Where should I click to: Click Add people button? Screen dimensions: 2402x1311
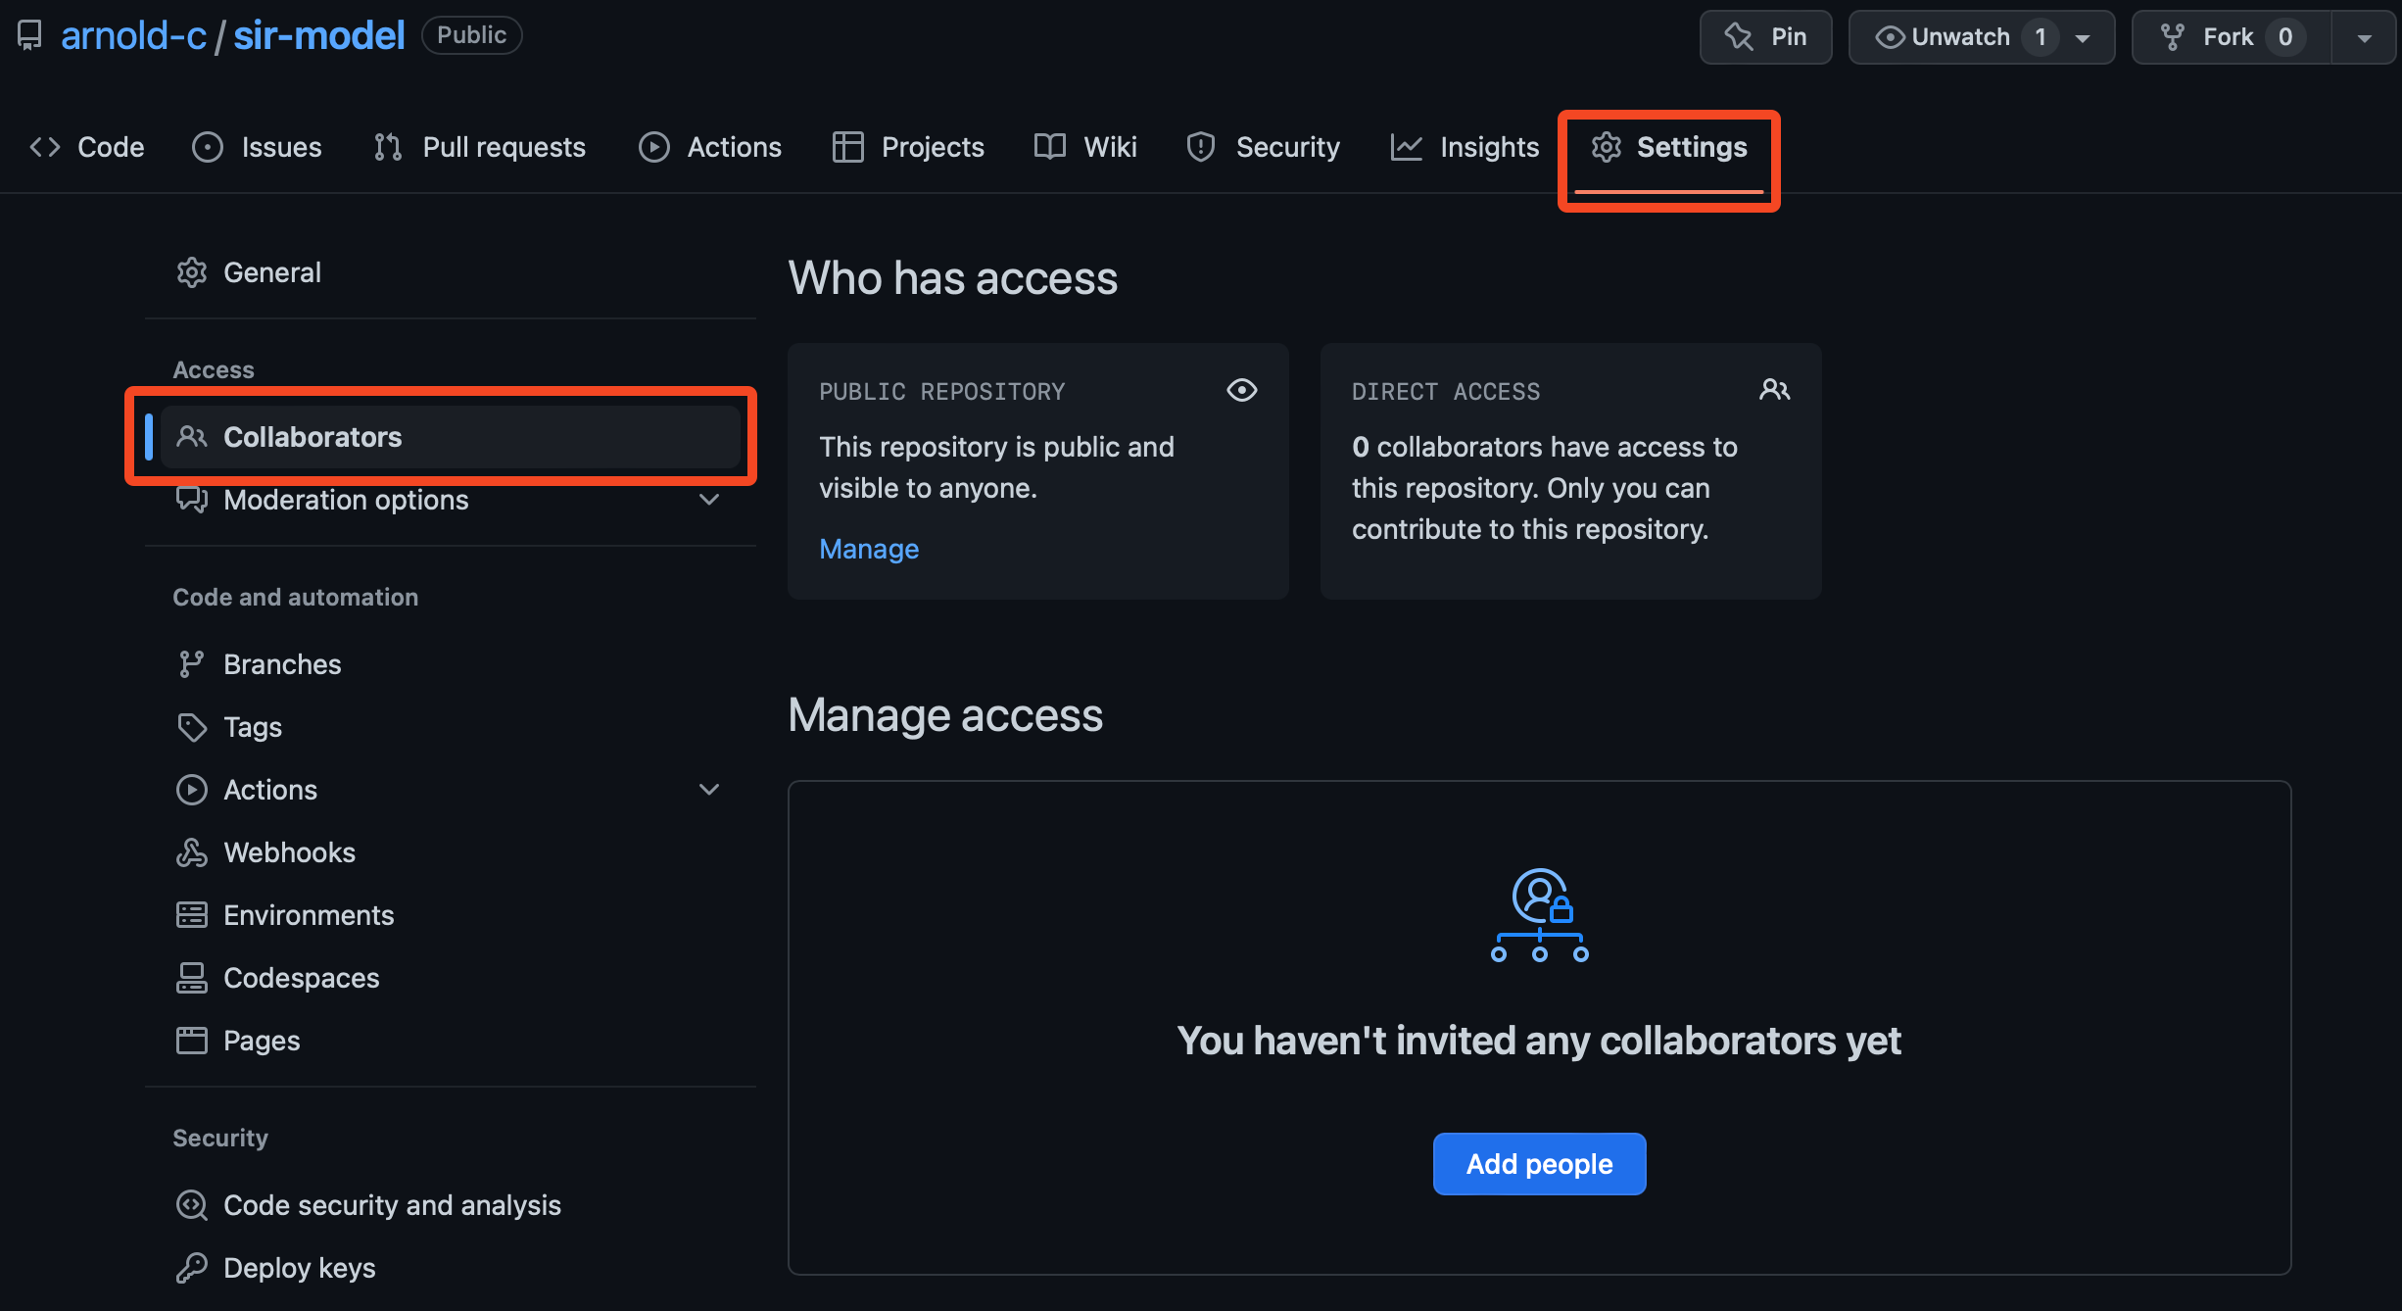point(1539,1164)
